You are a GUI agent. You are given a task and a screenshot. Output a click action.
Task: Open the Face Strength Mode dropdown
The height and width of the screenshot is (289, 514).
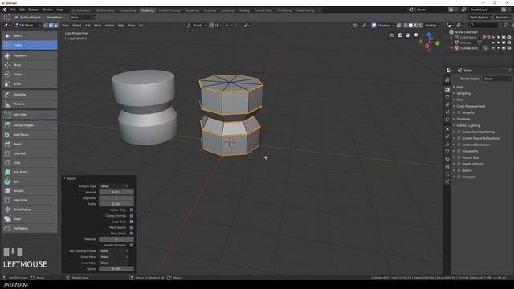[114, 251]
